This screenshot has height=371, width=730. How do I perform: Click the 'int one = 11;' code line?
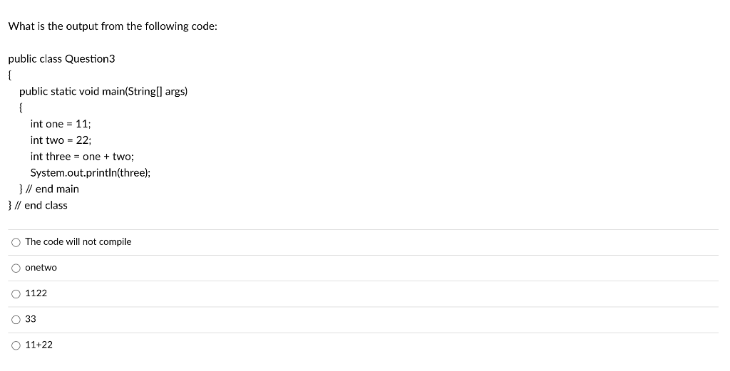(x=60, y=124)
